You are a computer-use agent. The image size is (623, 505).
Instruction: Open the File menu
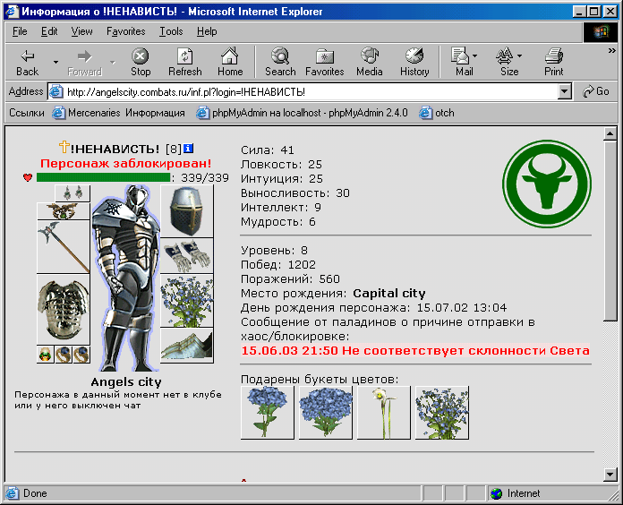(x=20, y=31)
